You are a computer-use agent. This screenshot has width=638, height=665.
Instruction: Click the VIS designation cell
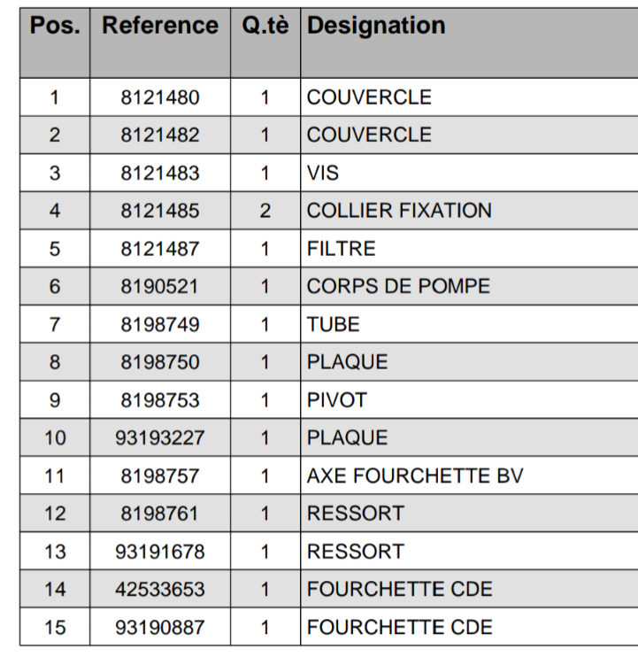(x=323, y=174)
